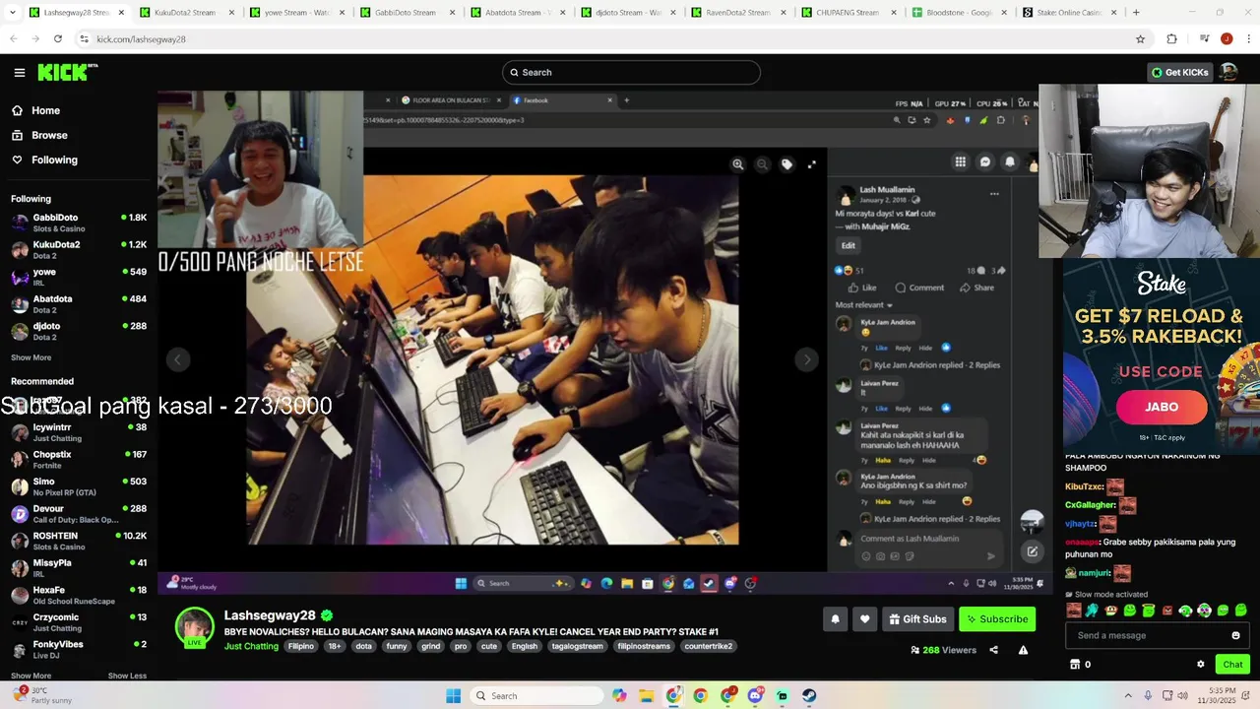Viewport: 1260px width, 709px height.
Task: Follow the channel with the heart button
Action: click(x=864, y=619)
